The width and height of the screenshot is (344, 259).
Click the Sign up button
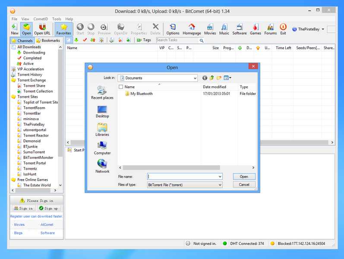point(48,208)
